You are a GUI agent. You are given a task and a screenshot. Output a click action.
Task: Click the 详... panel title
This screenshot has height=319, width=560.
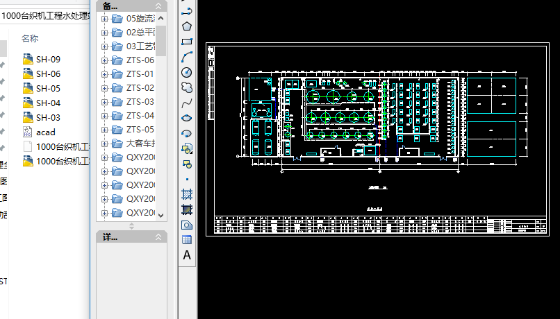click(x=110, y=237)
